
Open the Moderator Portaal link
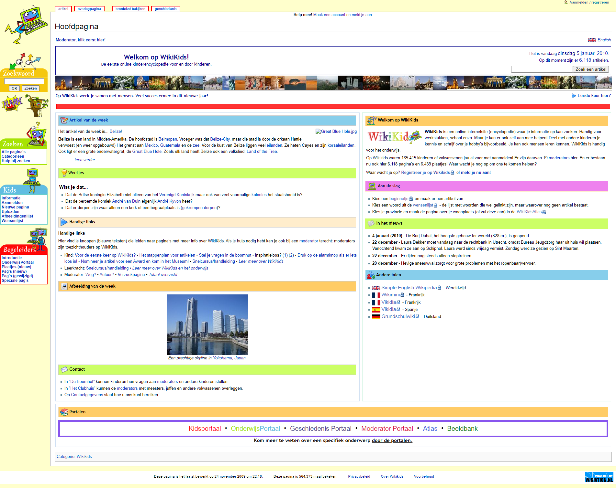click(387, 429)
